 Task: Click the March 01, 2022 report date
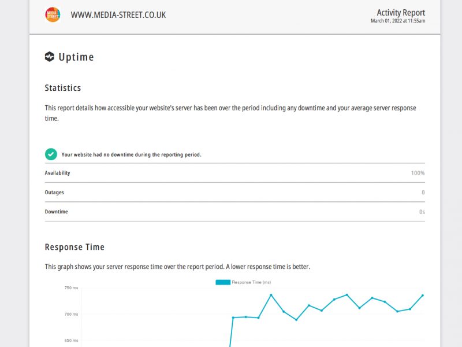[x=398, y=21]
